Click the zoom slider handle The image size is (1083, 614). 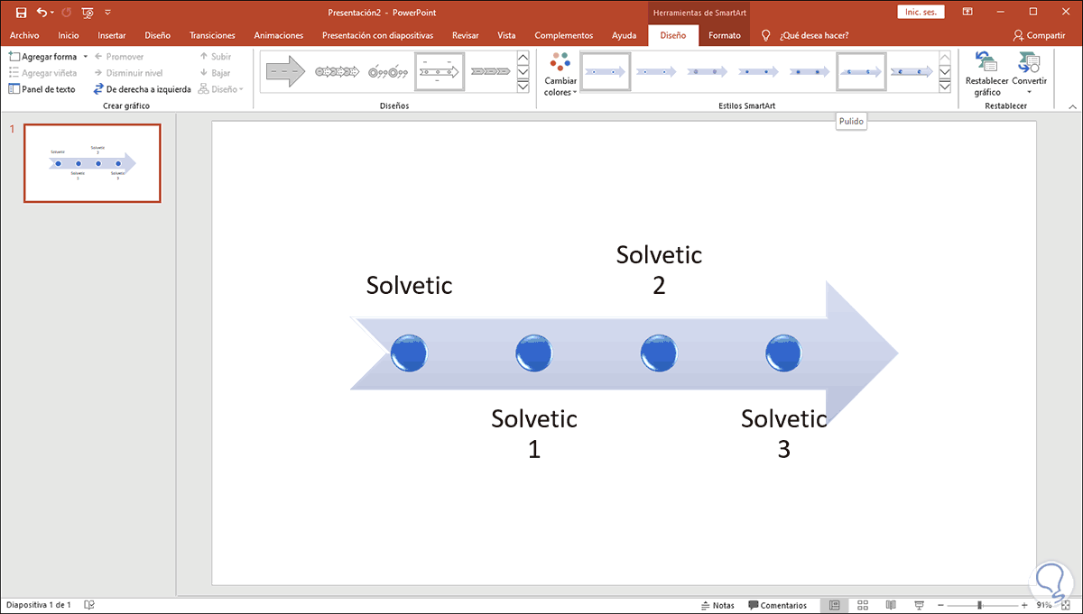pyautogui.click(x=980, y=605)
